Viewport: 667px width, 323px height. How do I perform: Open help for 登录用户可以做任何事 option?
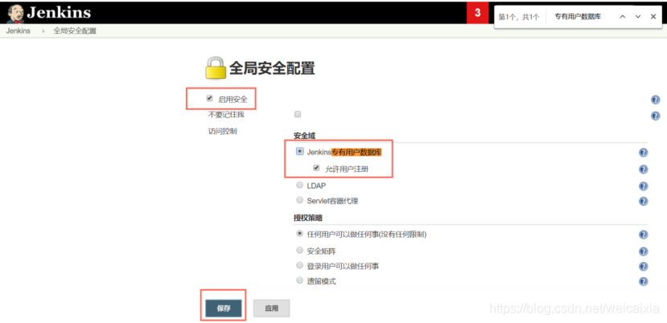click(x=644, y=266)
